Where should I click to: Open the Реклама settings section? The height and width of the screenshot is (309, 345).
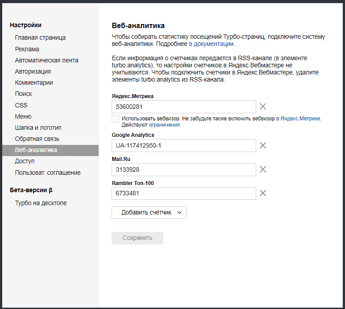point(27,49)
